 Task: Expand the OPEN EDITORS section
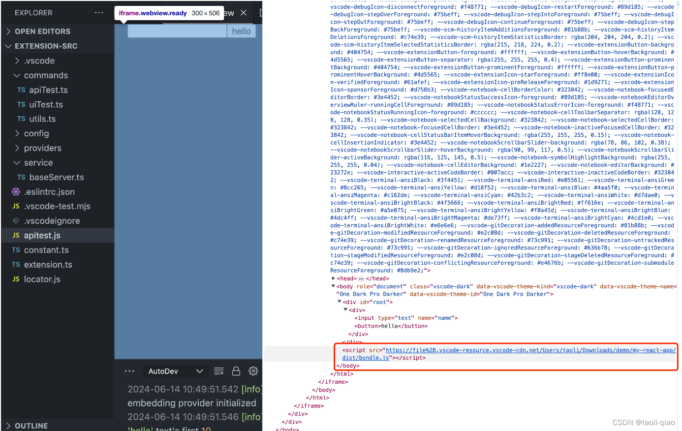pyautogui.click(x=58, y=31)
